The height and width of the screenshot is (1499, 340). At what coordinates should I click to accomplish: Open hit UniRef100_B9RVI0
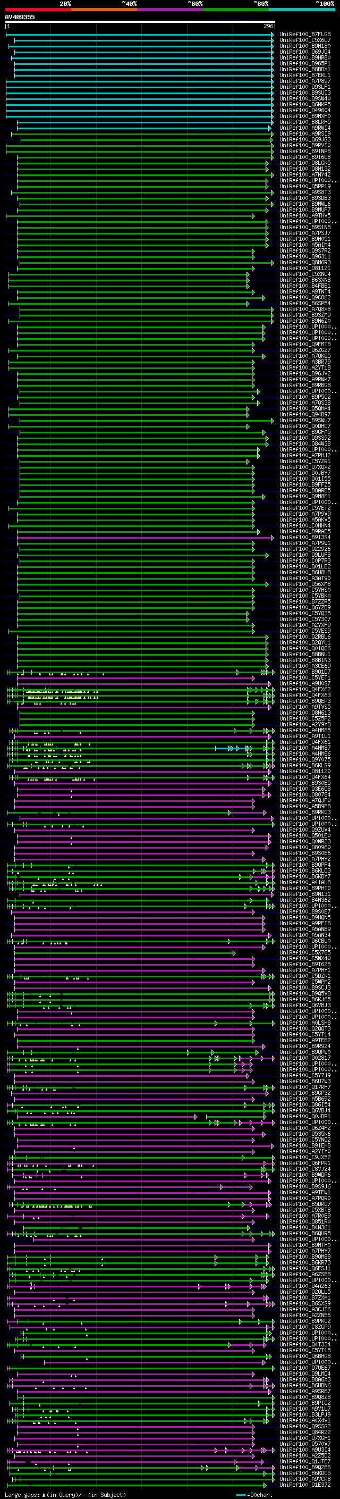[304, 146]
